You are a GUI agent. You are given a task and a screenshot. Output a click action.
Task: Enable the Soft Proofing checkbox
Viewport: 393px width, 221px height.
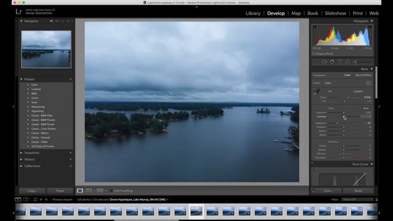point(111,191)
